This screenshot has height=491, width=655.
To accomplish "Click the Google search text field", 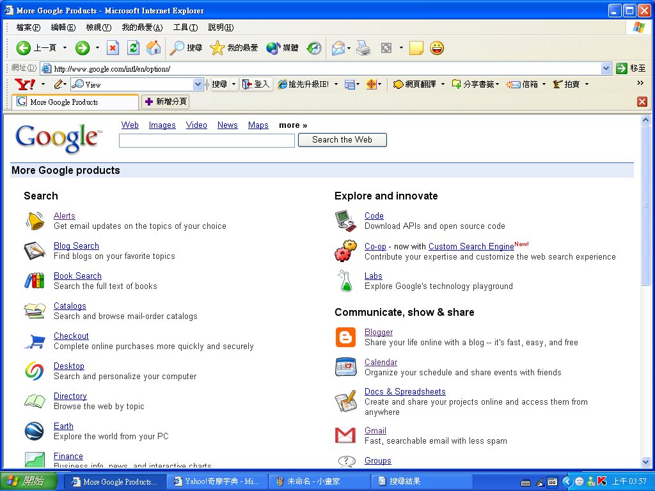I will tap(207, 141).
